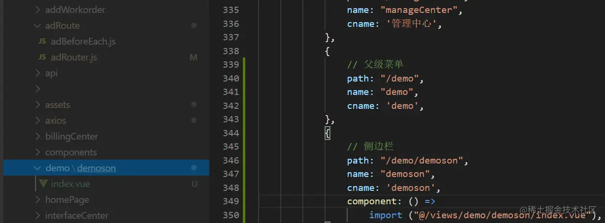Expand the interfaceCenter folder chevron

coord(38,215)
